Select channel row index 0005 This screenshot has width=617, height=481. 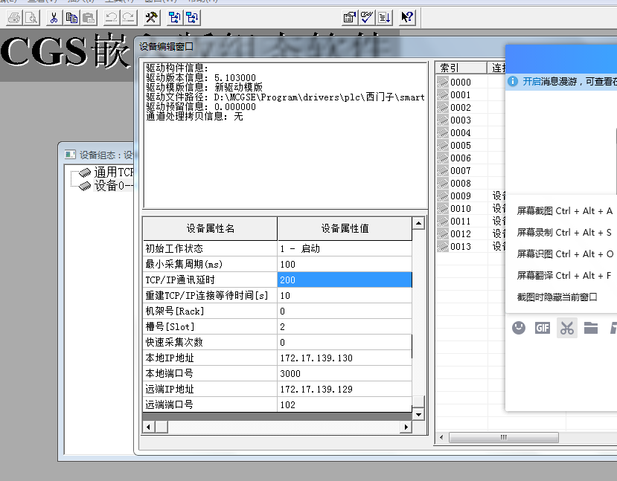point(460,146)
